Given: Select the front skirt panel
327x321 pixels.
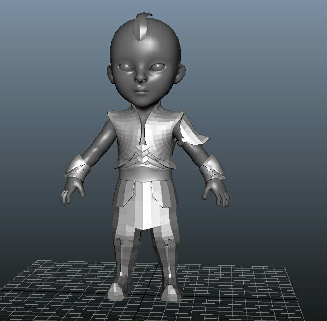Looking at the screenshot, I should tap(144, 205).
